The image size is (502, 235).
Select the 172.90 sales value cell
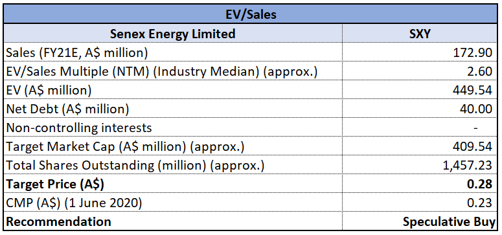pos(420,52)
